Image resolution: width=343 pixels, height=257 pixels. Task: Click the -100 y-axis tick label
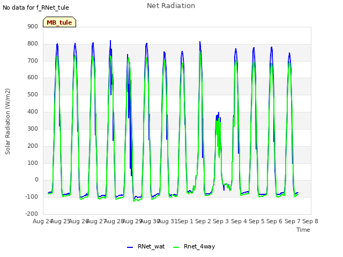click(32, 196)
